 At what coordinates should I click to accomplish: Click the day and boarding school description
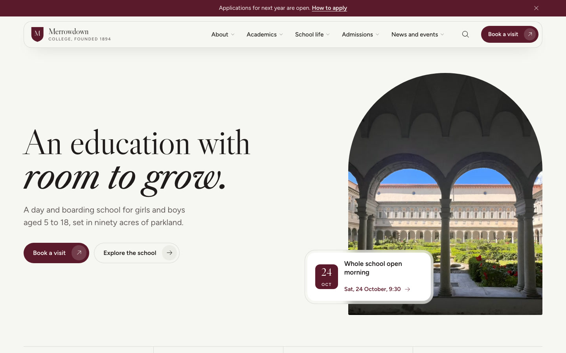pyautogui.click(x=104, y=216)
